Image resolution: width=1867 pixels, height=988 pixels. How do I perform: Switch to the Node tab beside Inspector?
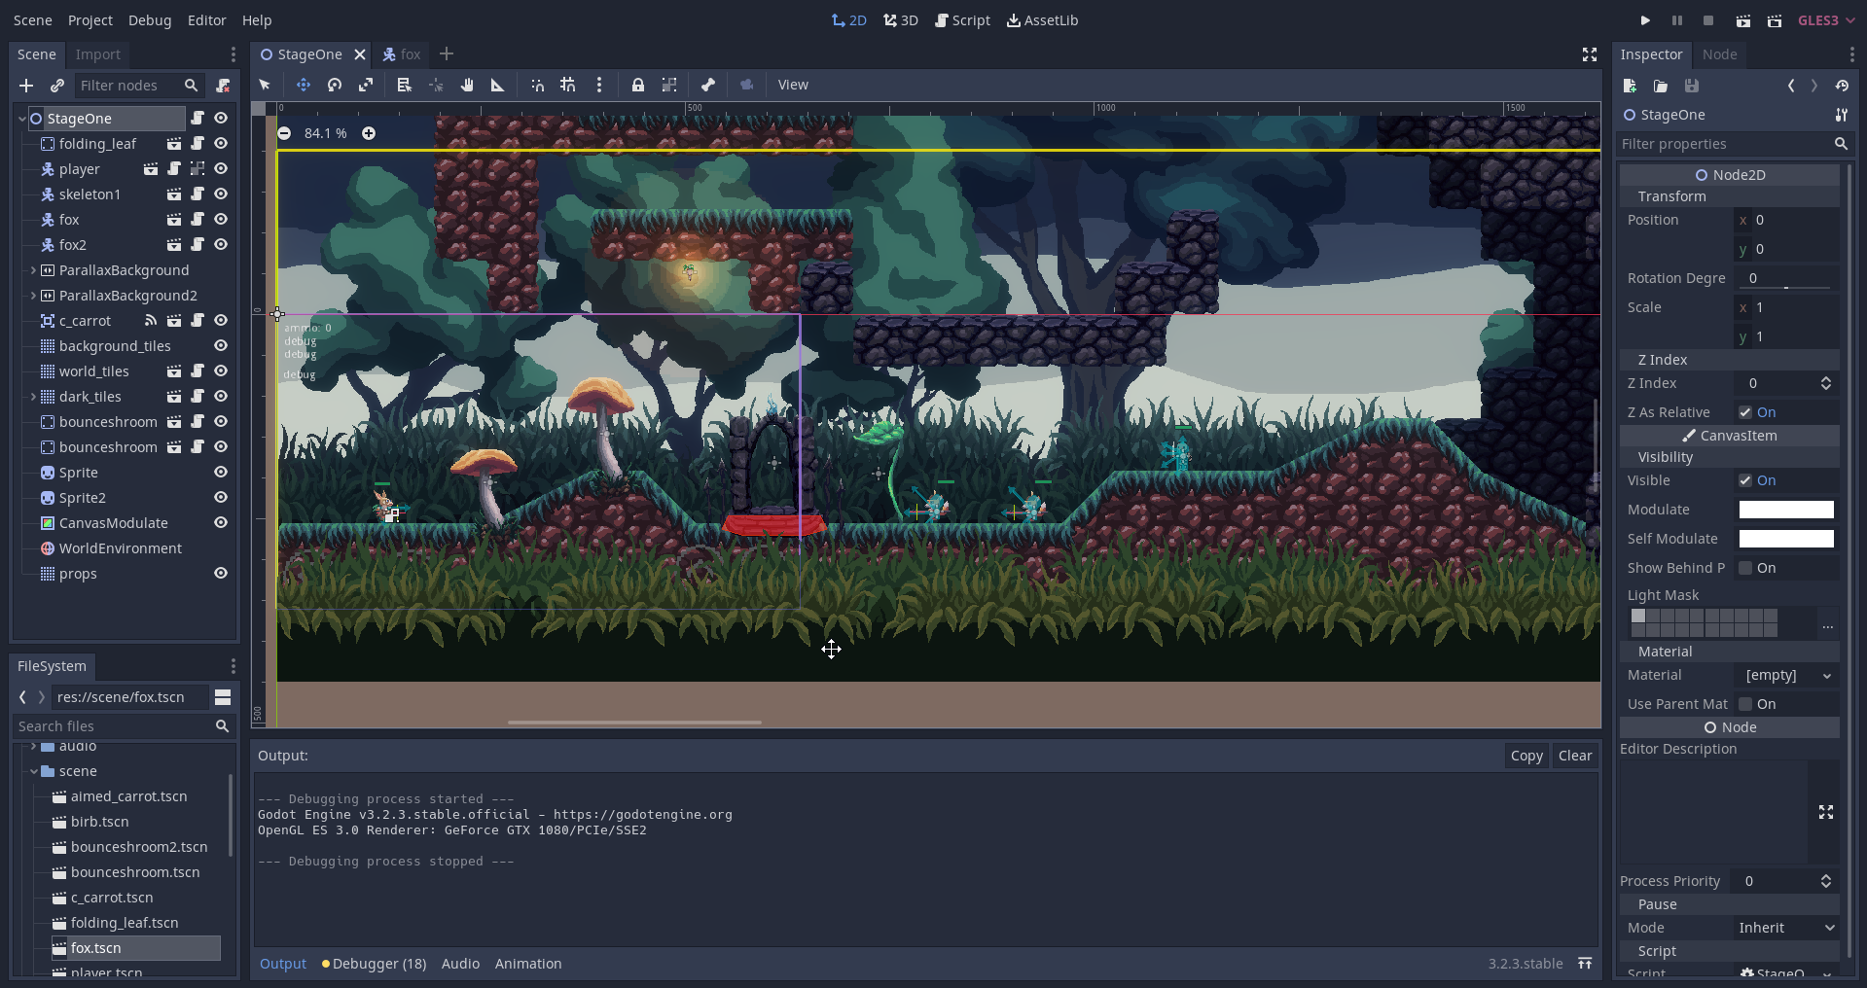click(1719, 54)
